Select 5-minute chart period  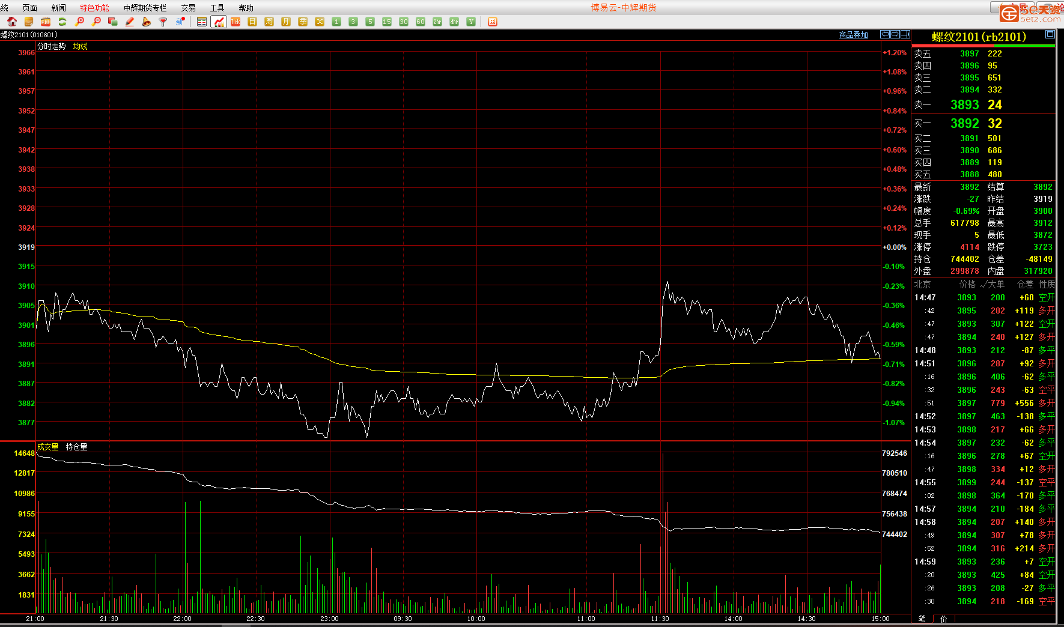(370, 22)
